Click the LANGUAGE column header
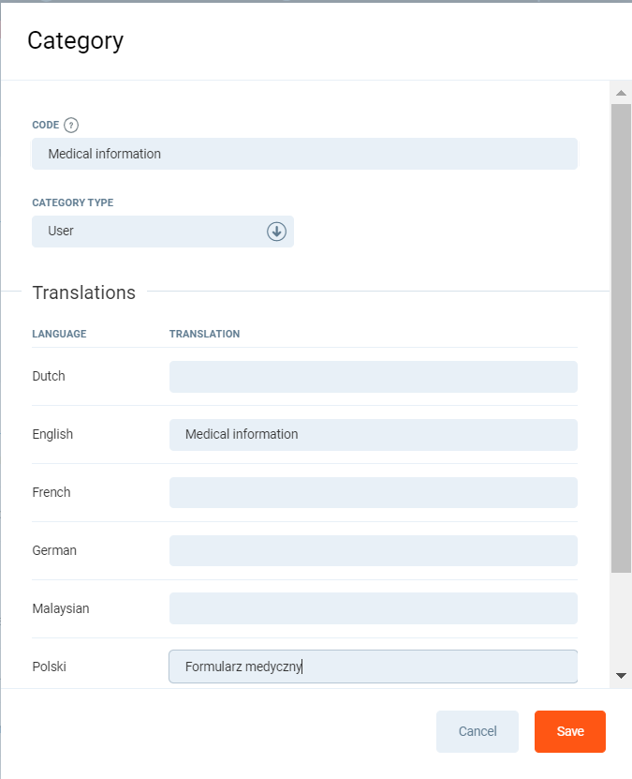632x779 pixels. pyautogui.click(x=59, y=334)
